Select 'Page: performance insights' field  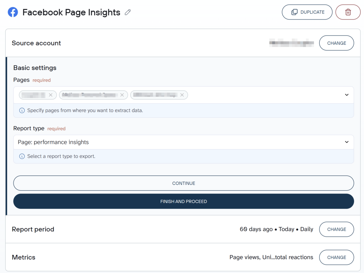(x=184, y=142)
